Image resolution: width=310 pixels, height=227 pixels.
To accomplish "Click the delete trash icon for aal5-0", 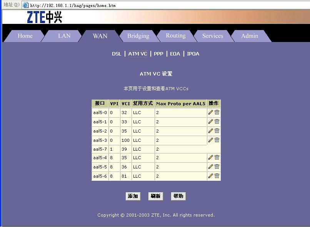I will click(x=217, y=112).
